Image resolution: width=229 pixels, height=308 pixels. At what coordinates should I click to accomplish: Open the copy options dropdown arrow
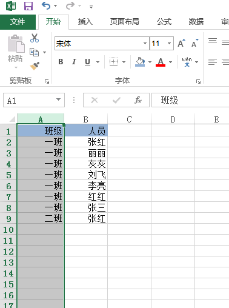(45, 52)
